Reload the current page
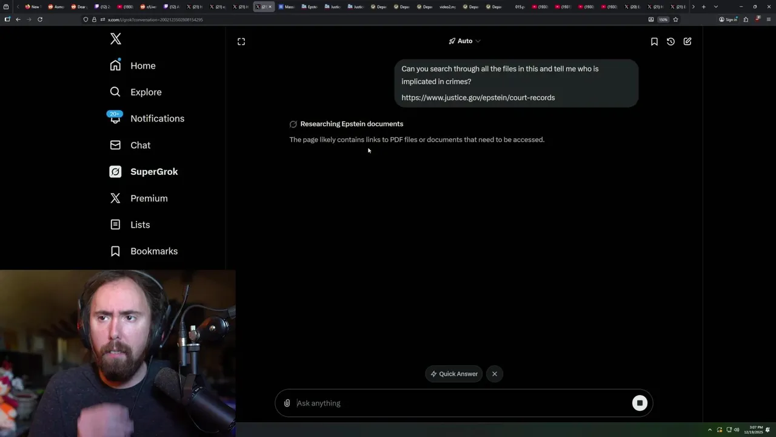This screenshot has width=776, height=437. pos(40,19)
